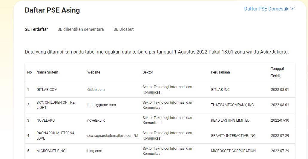Viewport: 308px width, 159px height.
Task: Click the 2022-07-30 date cell
Action: (x=280, y=120)
